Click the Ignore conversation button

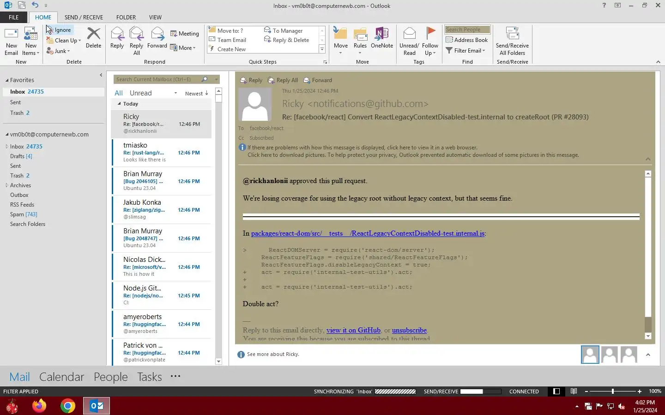point(59,30)
